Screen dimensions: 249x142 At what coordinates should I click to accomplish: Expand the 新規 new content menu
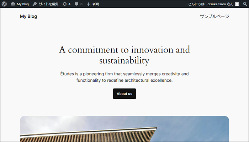click(96, 4)
